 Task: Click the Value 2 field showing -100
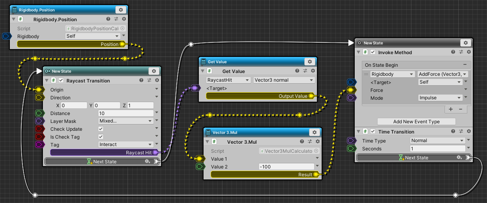click(288, 166)
